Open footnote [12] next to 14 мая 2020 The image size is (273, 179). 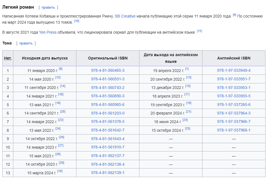(58, 78)
